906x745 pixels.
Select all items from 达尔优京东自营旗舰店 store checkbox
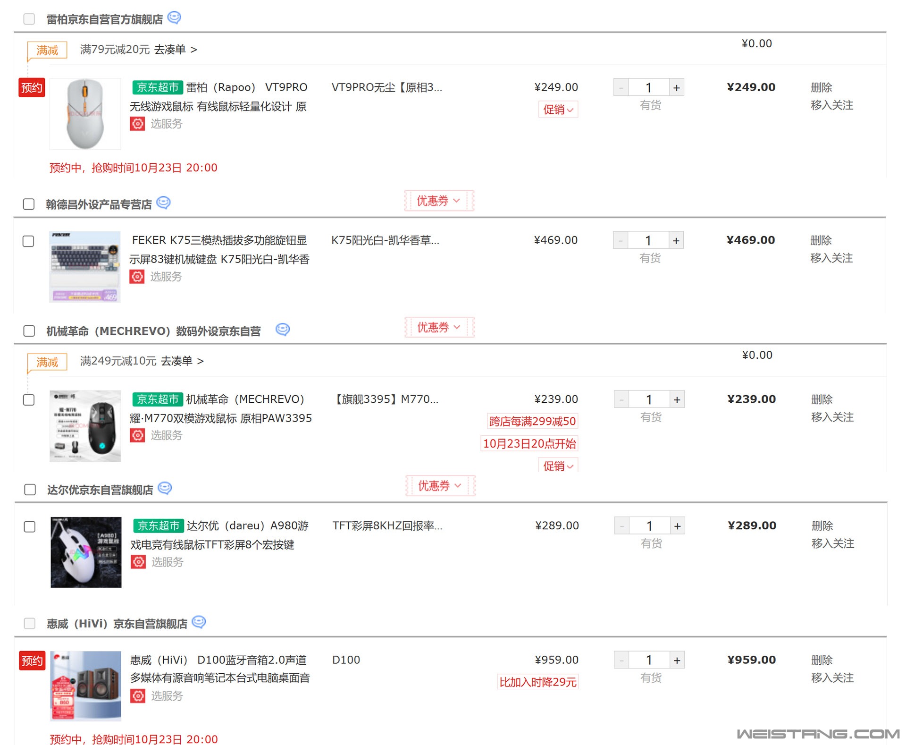pyautogui.click(x=30, y=490)
